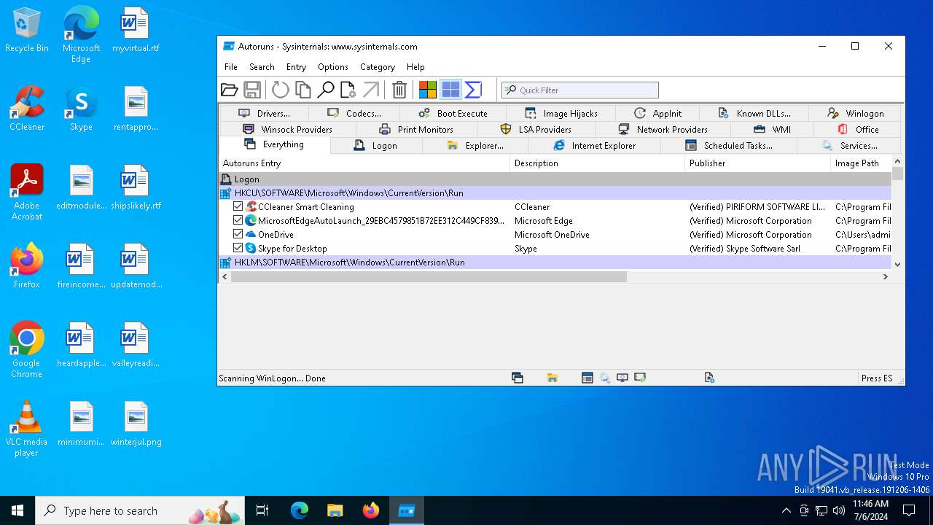Open Recycle Bin on the desktop
Image resolution: width=933 pixels, height=525 pixels.
27,31
